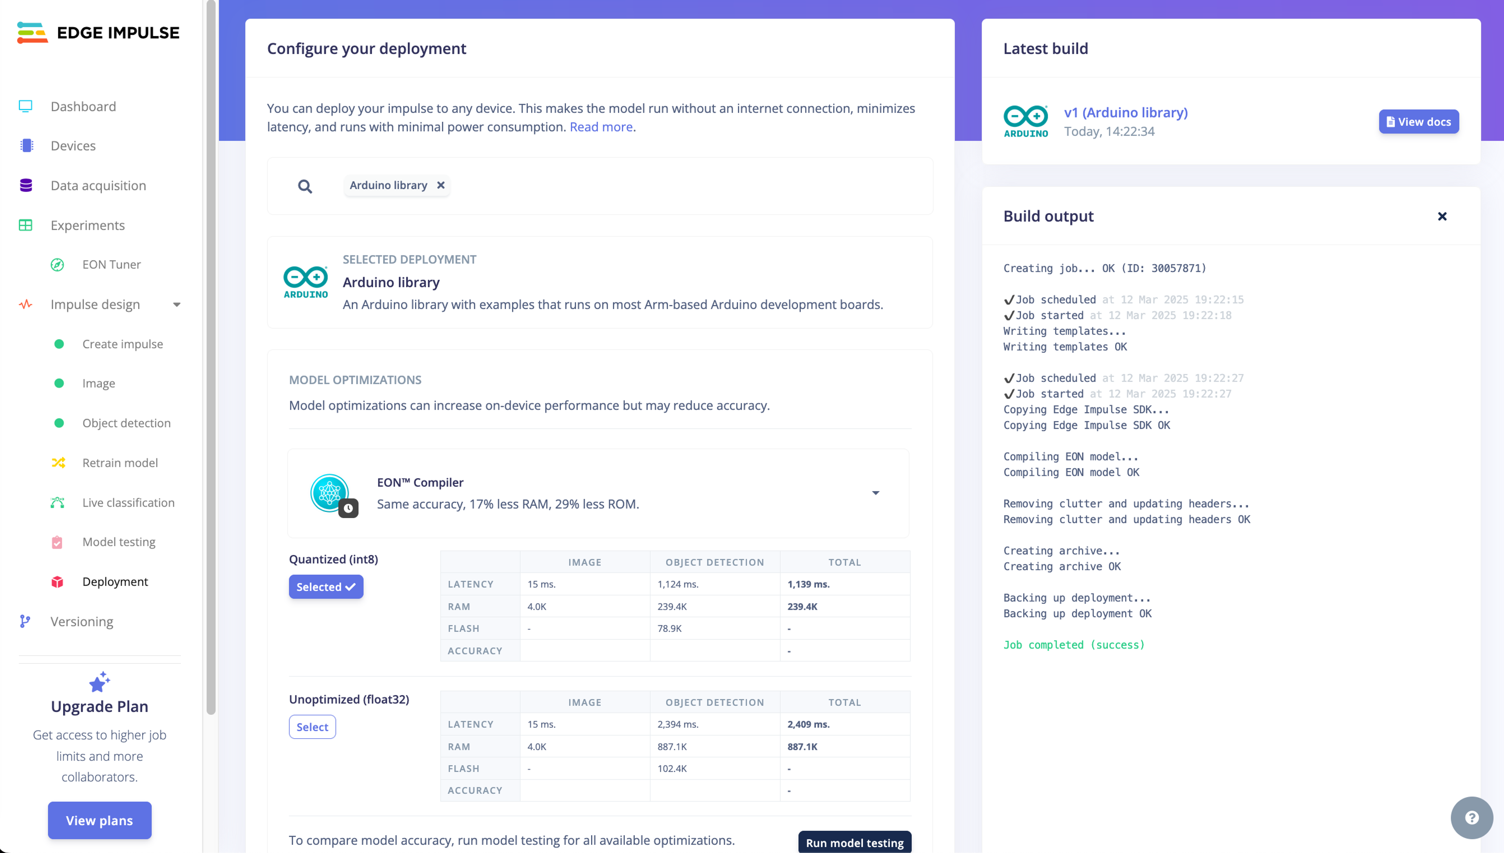Viewport: 1504px width, 853px height.
Task: Open Live classification in sidebar
Action: [128, 502]
